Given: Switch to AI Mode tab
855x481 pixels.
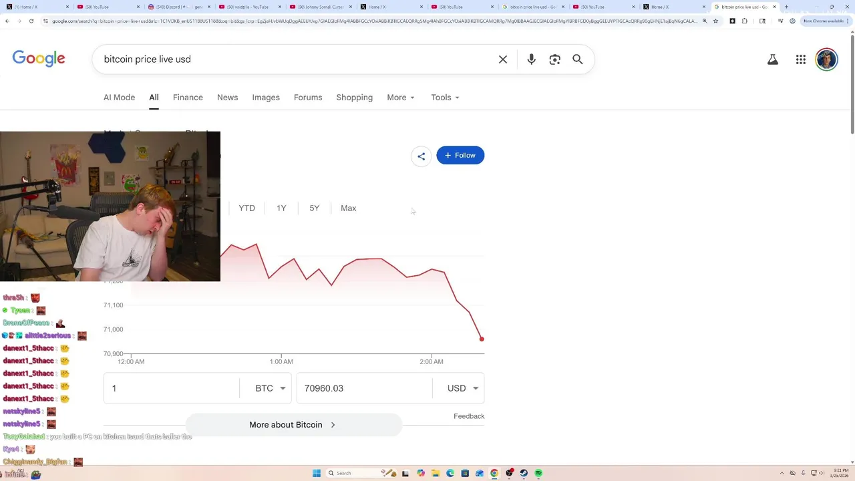Looking at the screenshot, I should click(119, 98).
